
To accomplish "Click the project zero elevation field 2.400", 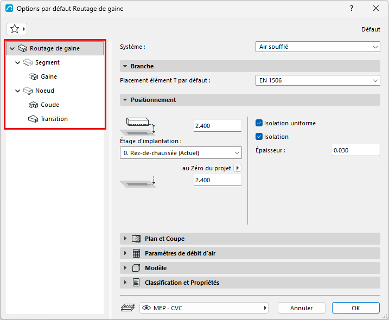I will 218,180.
